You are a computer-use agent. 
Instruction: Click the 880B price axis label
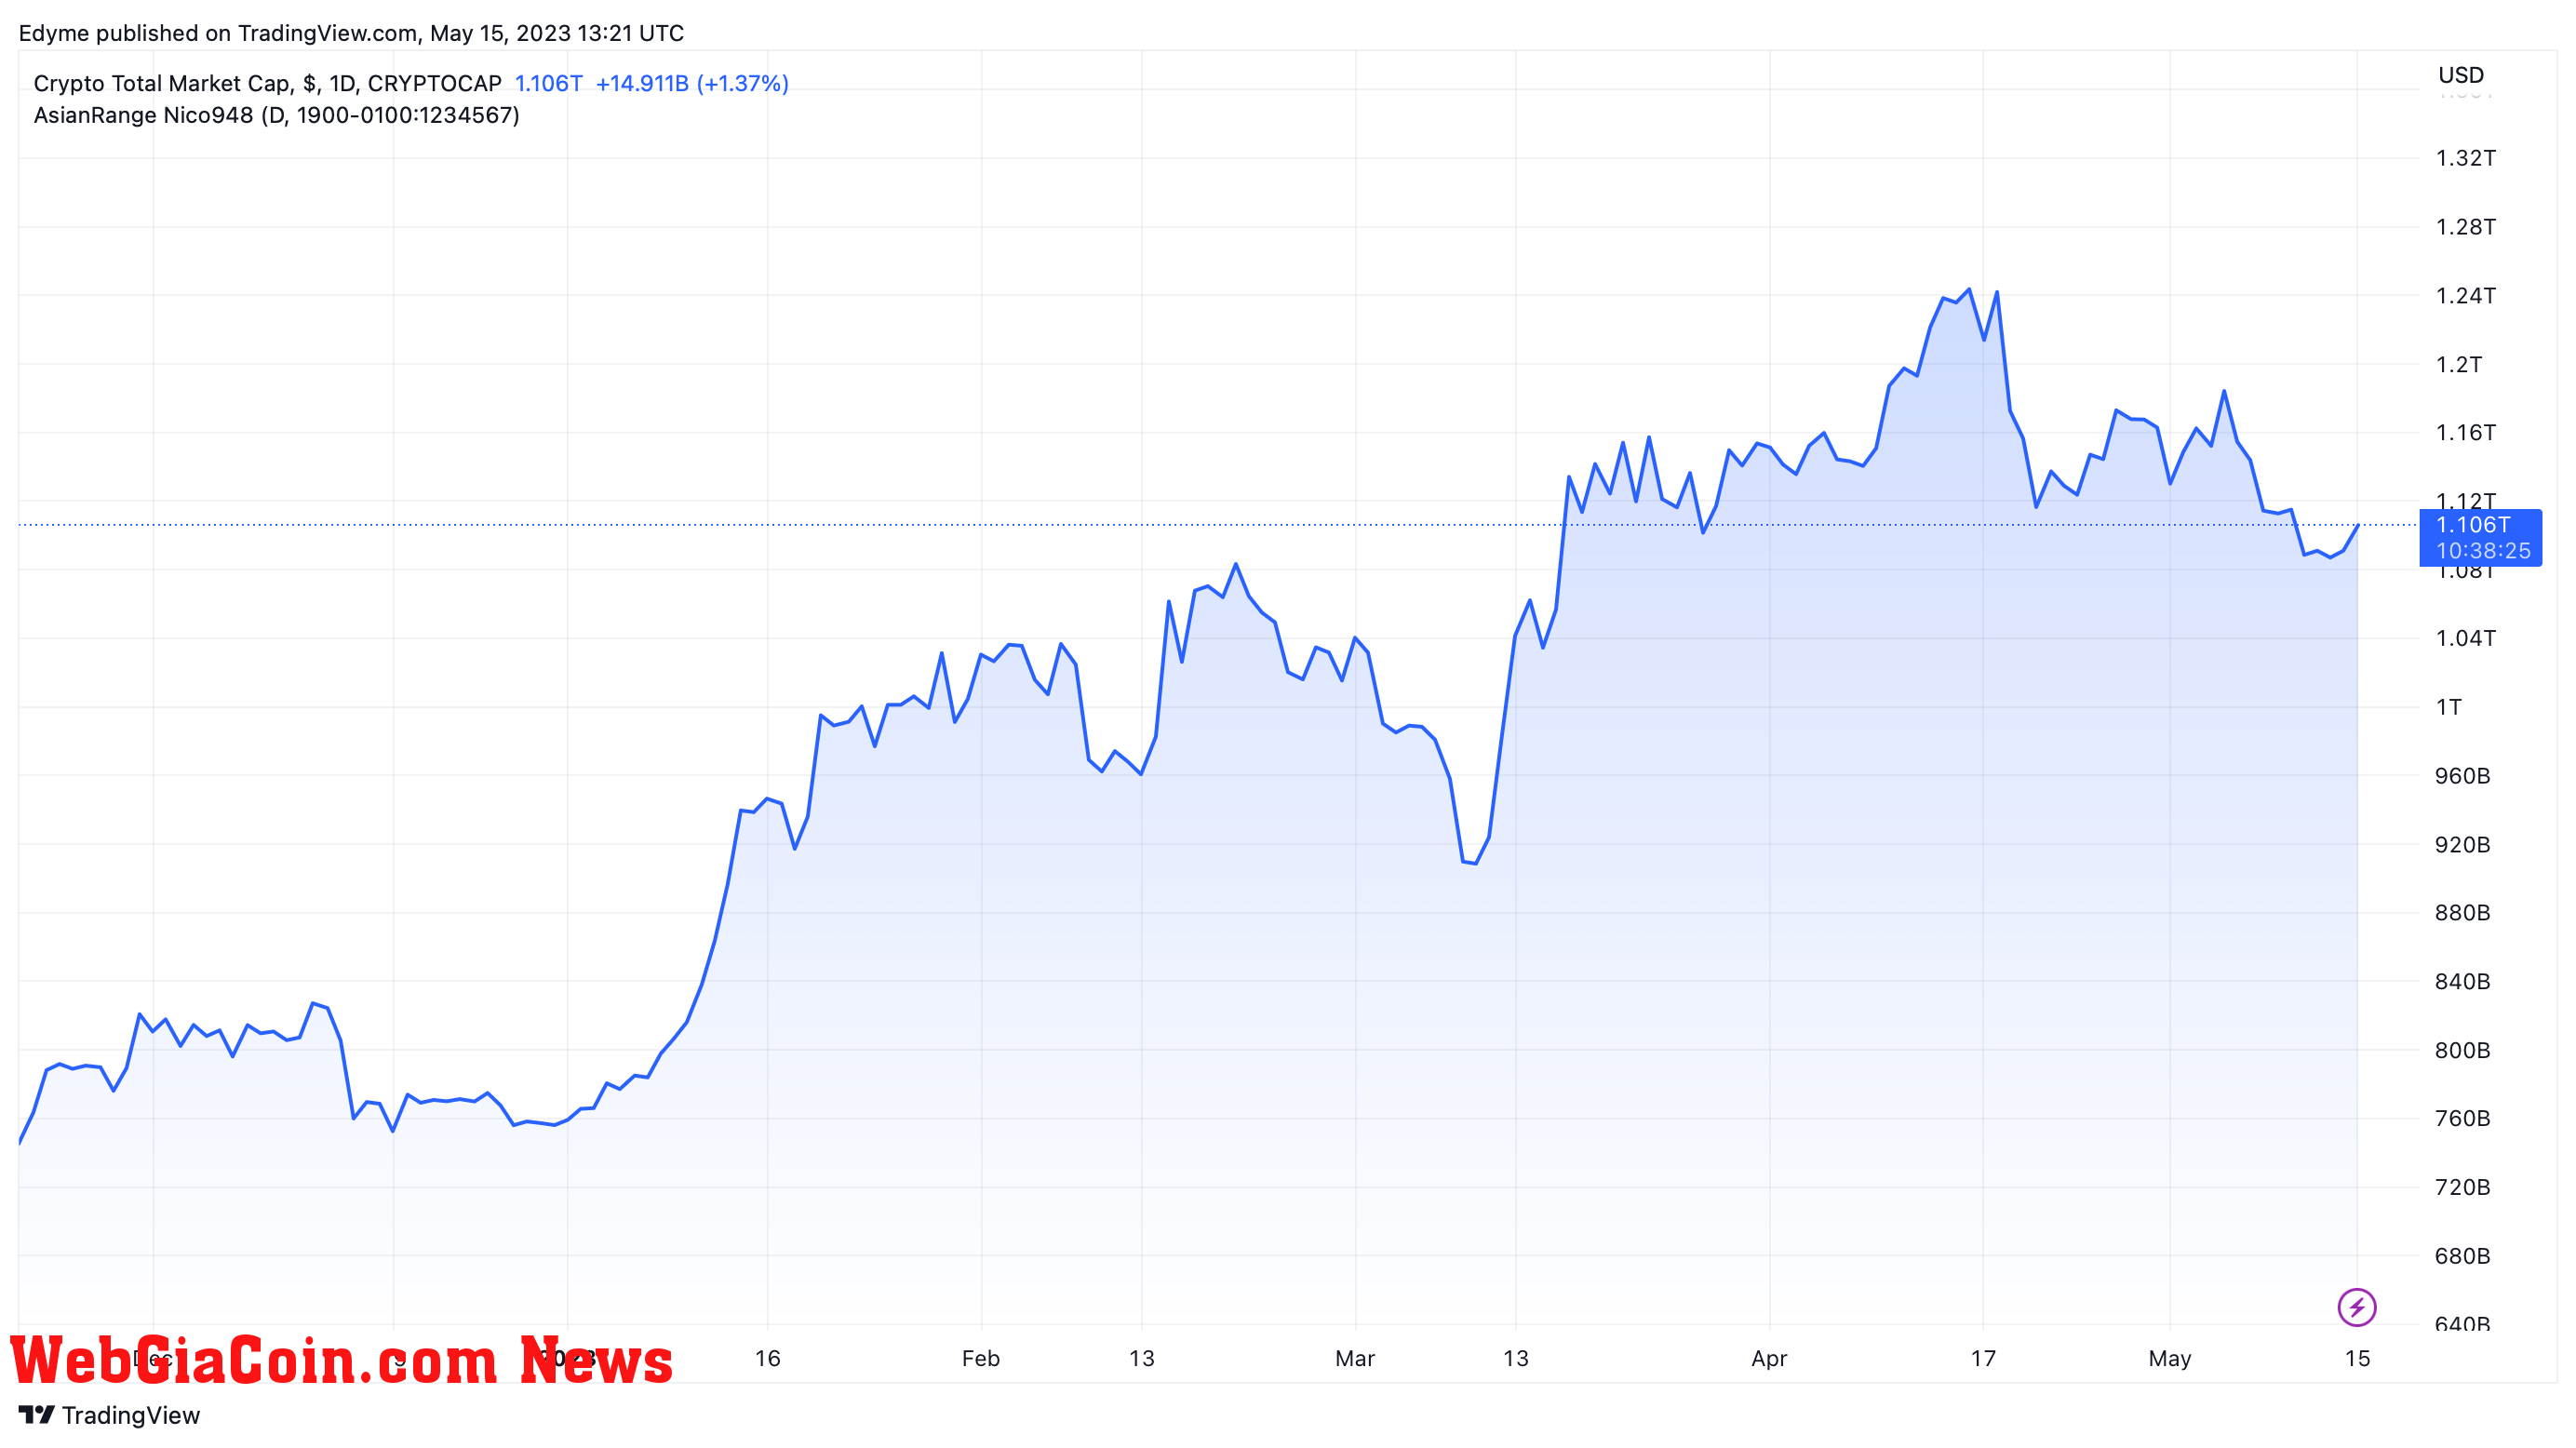2462,913
